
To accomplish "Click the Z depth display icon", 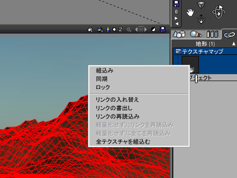I will [120, 30].
